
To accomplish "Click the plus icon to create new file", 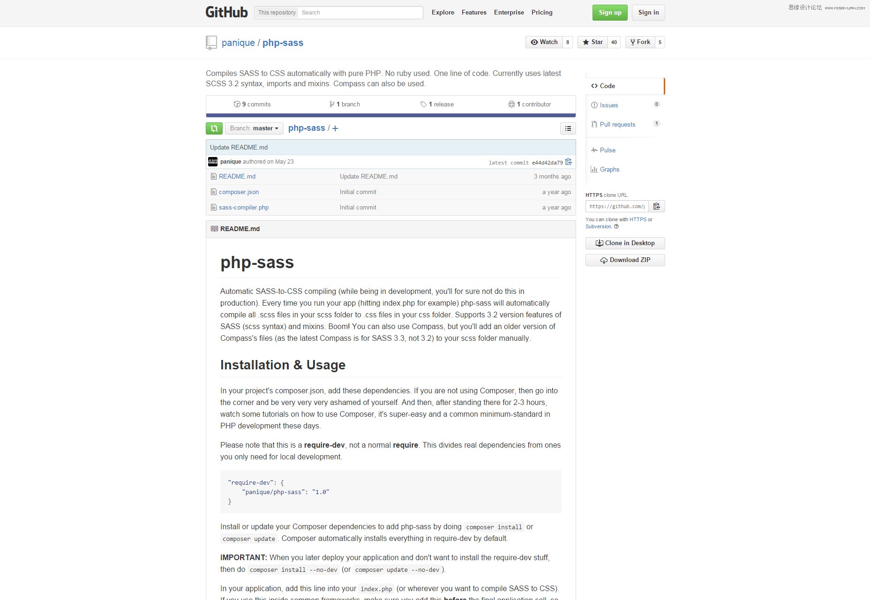I will pos(335,128).
